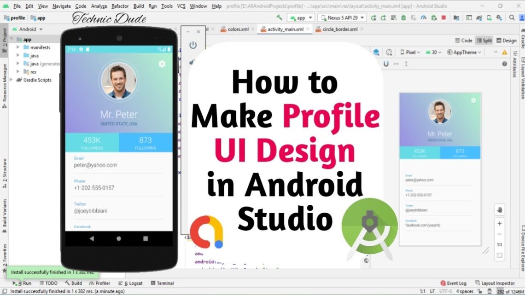This screenshot has width=525, height=295.
Task: Click the settings gear in emulator profile
Action: pyautogui.click(x=162, y=64)
